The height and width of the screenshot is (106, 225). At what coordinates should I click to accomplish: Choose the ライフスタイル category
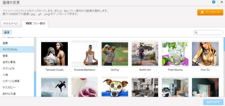17,49
